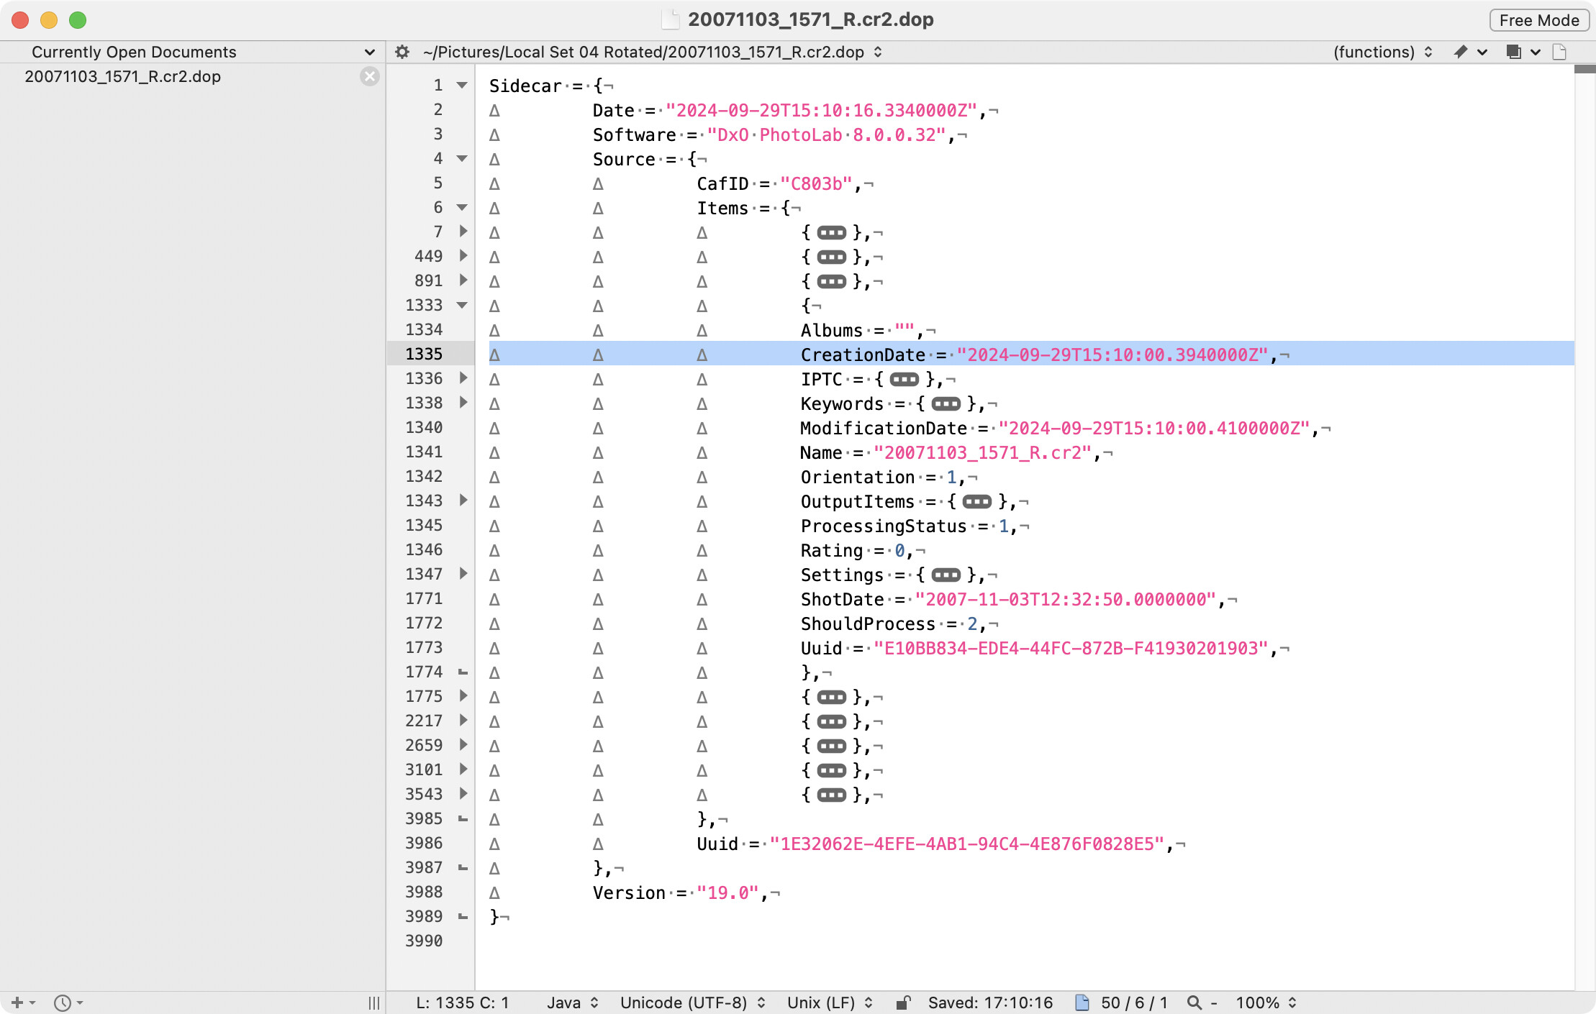Click the Keywords fold ellipsis badge
1596x1014 pixels.
pyautogui.click(x=946, y=404)
